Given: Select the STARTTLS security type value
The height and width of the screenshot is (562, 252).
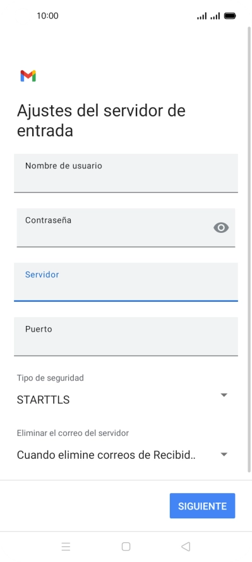Looking at the screenshot, I should [43, 399].
